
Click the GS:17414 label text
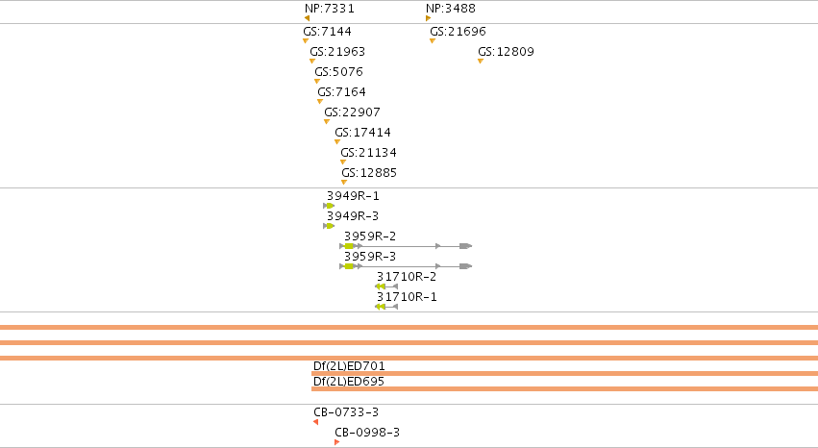(x=363, y=133)
